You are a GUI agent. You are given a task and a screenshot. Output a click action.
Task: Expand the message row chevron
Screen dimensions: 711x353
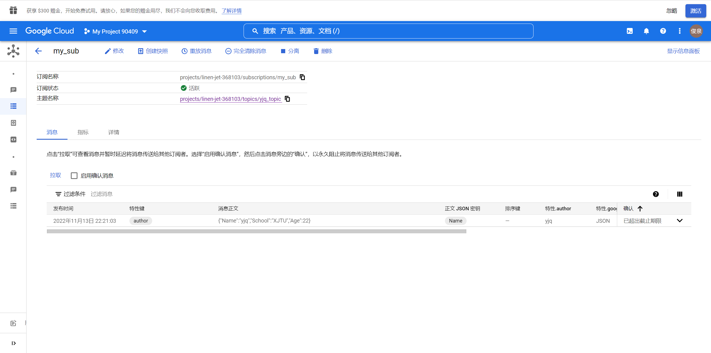[x=680, y=221]
